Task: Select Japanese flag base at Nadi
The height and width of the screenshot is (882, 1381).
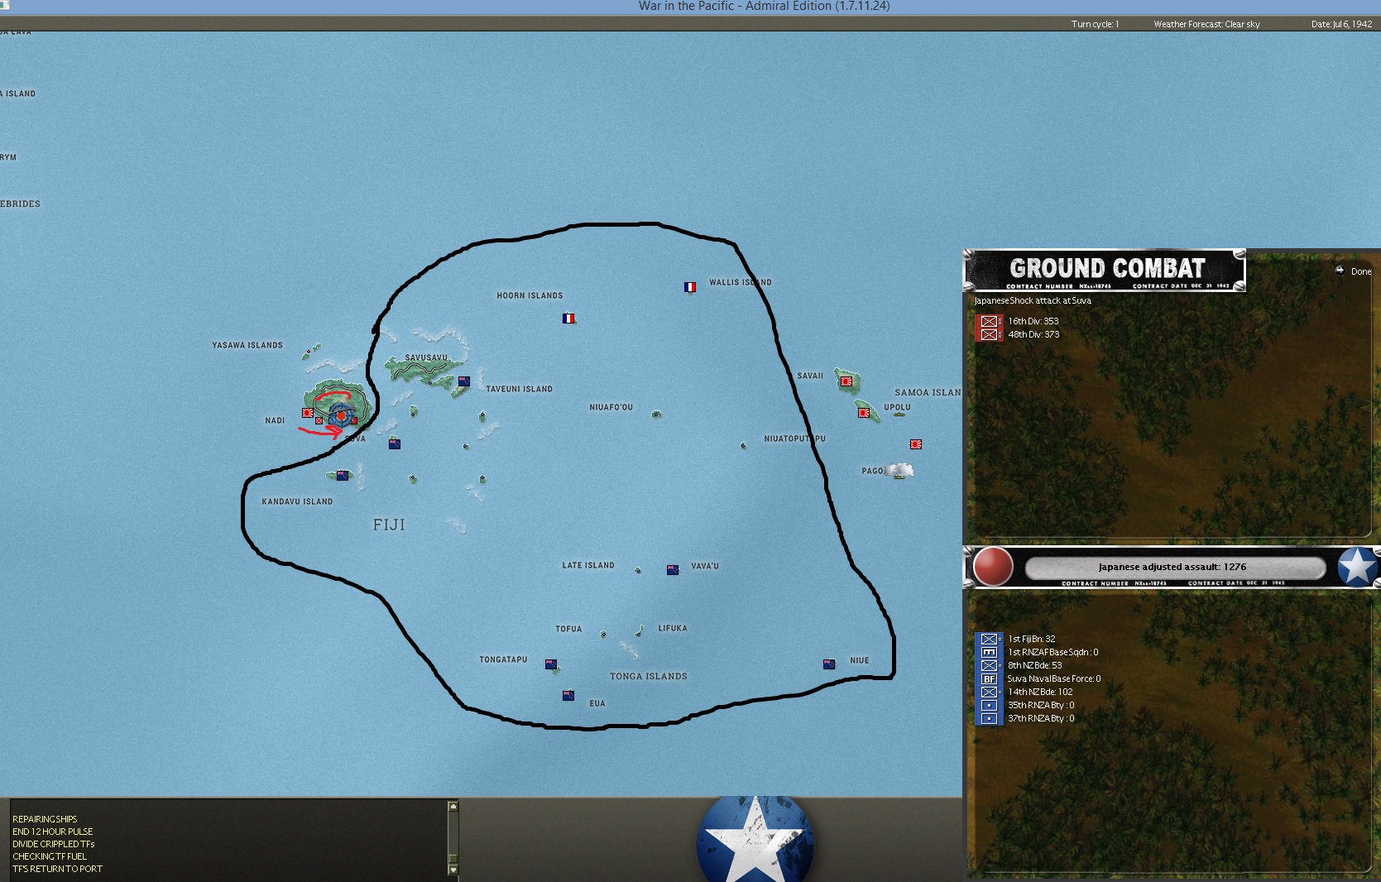Action: [308, 412]
